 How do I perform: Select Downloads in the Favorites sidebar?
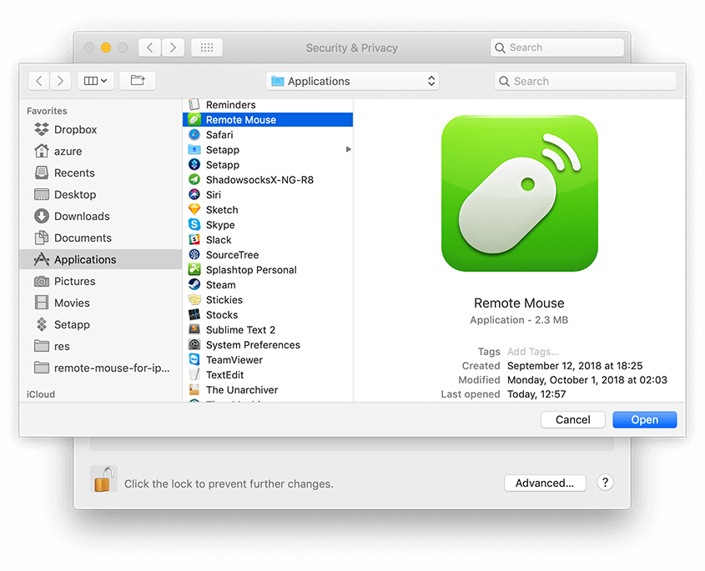pos(82,217)
